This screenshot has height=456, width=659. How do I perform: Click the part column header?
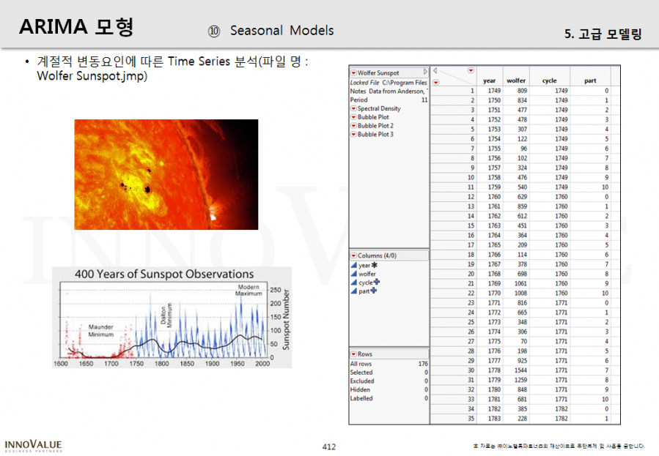590,81
